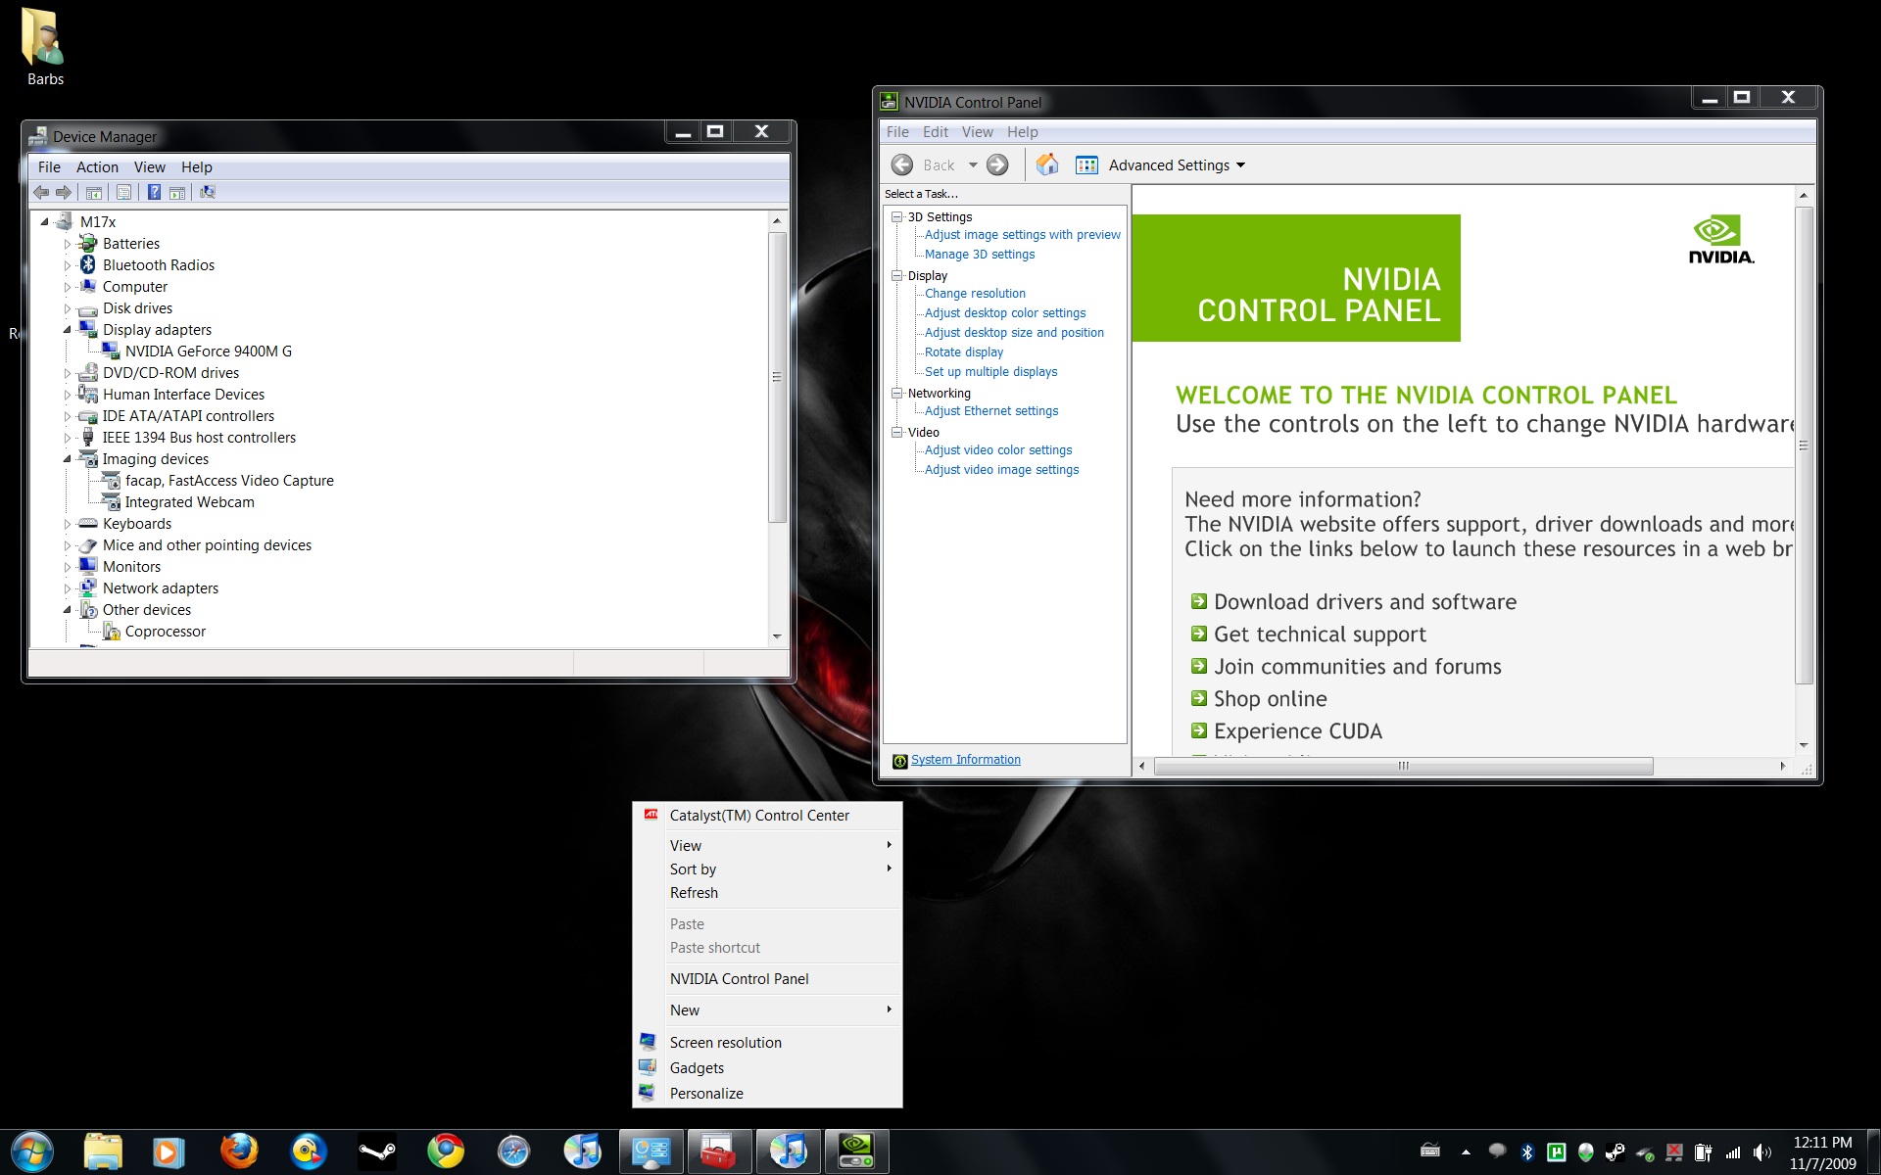
Task: Click the blue Help icon in Device Manager toolbar
Action: pos(154,192)
